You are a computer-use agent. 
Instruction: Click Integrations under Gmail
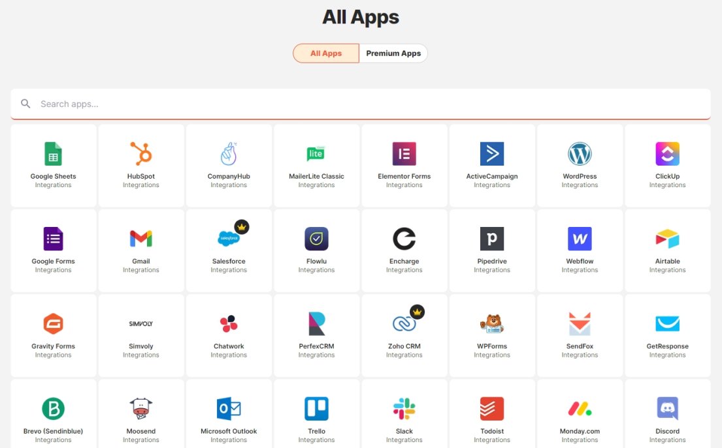tap(141, 270)
